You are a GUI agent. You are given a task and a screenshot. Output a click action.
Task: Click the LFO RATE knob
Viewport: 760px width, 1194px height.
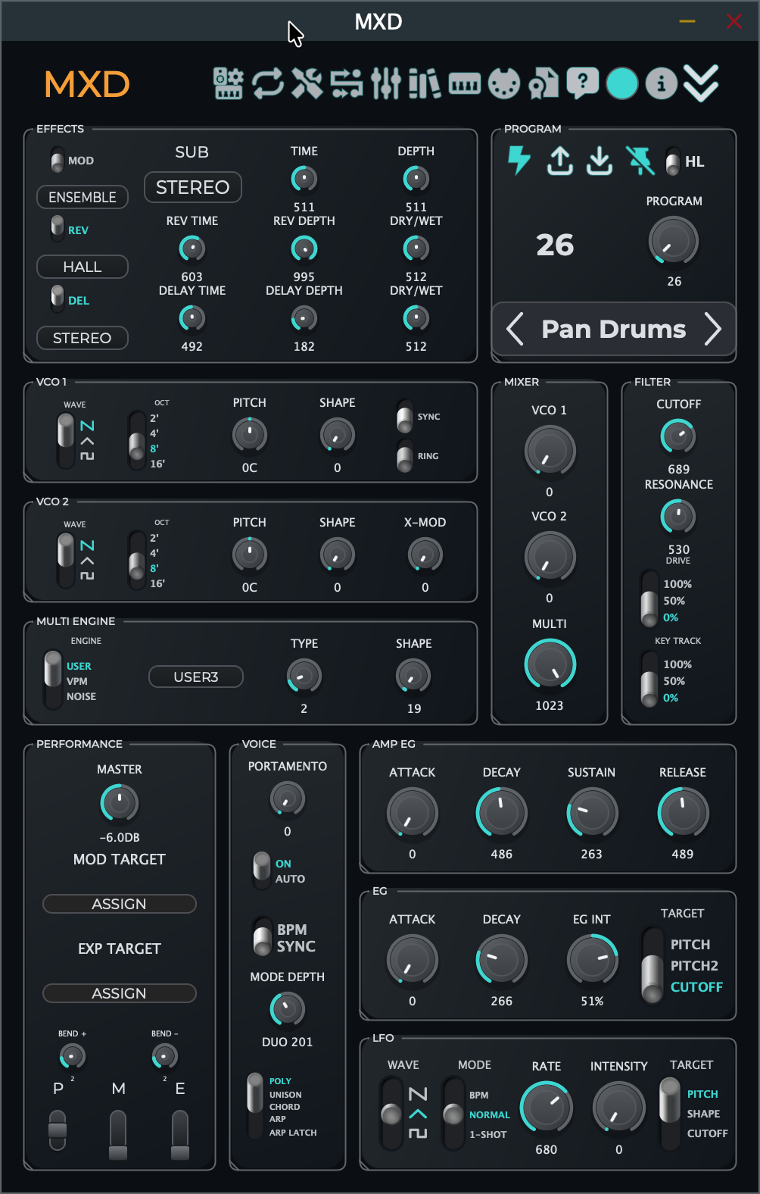click(546, 1108)
